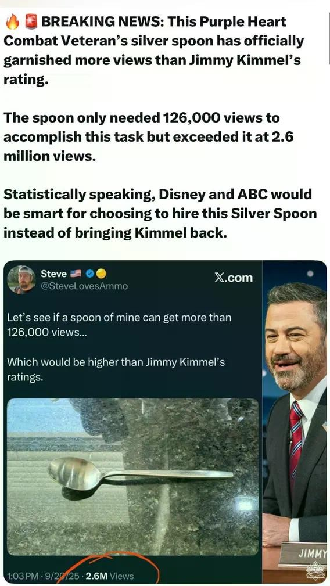The image size is (330, 586).
Task: Click the paragraph mentioning Disney and ABC
Action: (x=160, y=214)
